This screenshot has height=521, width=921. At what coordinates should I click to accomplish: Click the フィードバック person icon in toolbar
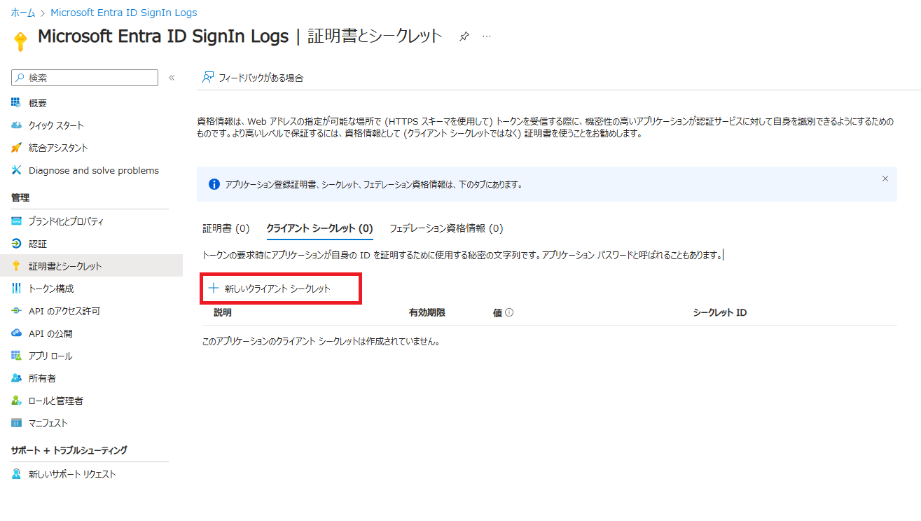tap(207, 78)
